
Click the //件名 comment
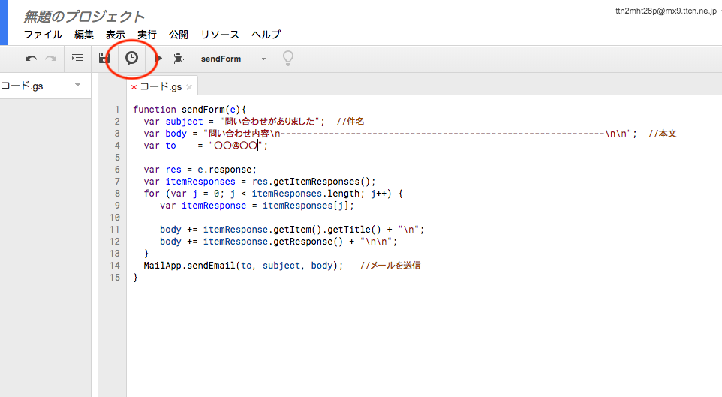coord(350,122)
